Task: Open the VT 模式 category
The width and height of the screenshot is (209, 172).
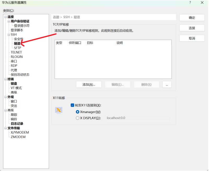Action: point(16,88)
